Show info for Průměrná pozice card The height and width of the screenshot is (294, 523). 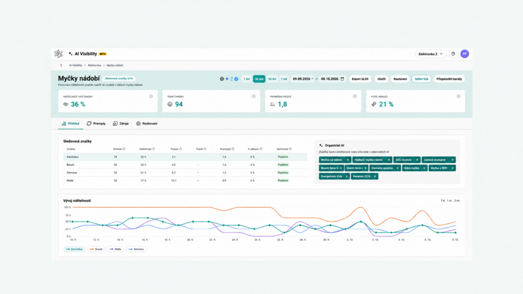click(x=355, y=96)
